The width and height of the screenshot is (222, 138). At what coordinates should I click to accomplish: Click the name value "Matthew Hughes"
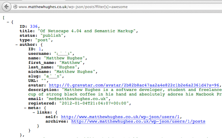(64, 58)
